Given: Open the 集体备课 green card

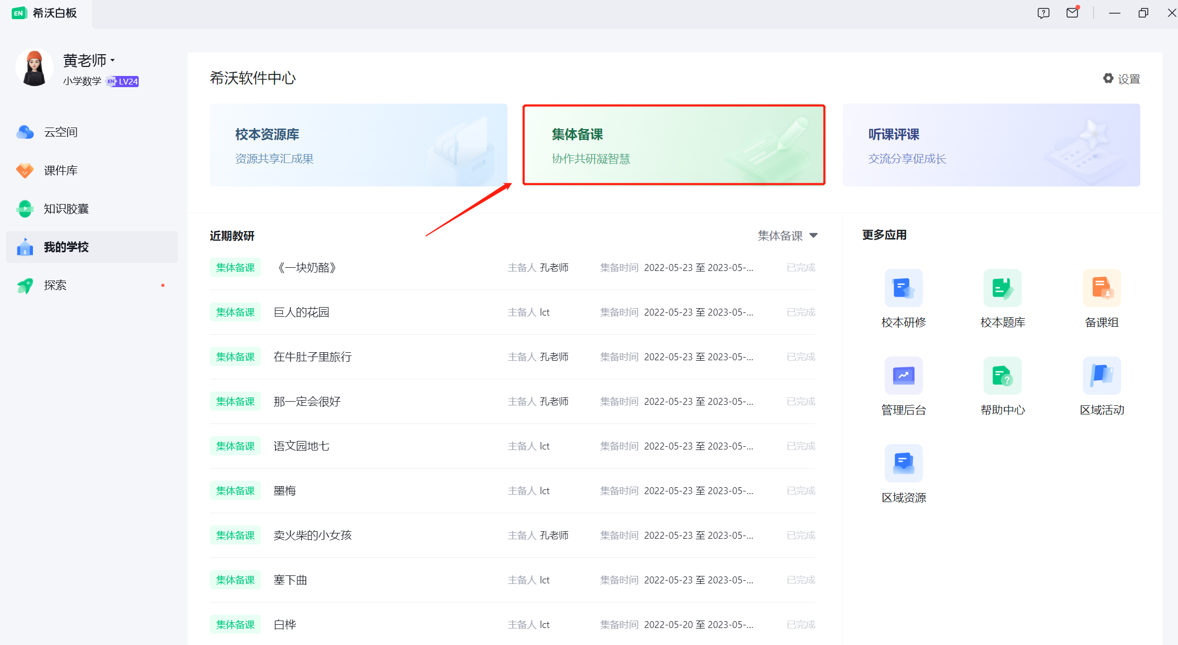Looking at the screenshot, I should coord(674,145).
